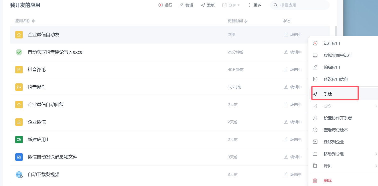Select the 微信自动发送消息和文件 app name

click(x=53, y=157)
